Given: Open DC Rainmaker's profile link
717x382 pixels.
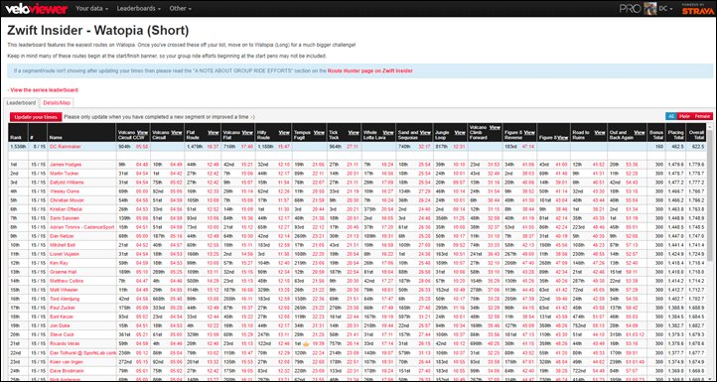Looking at the screenshot, I should pyautogui.click(x=66, y=147).
